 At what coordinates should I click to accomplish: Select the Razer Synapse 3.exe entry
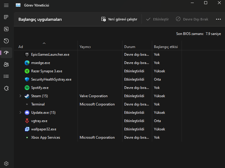47,71
